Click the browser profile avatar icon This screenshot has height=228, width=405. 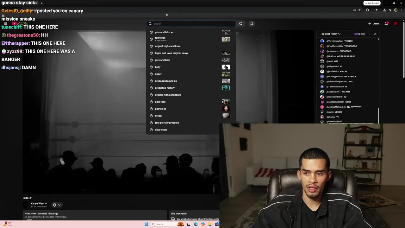click(396, 10)
